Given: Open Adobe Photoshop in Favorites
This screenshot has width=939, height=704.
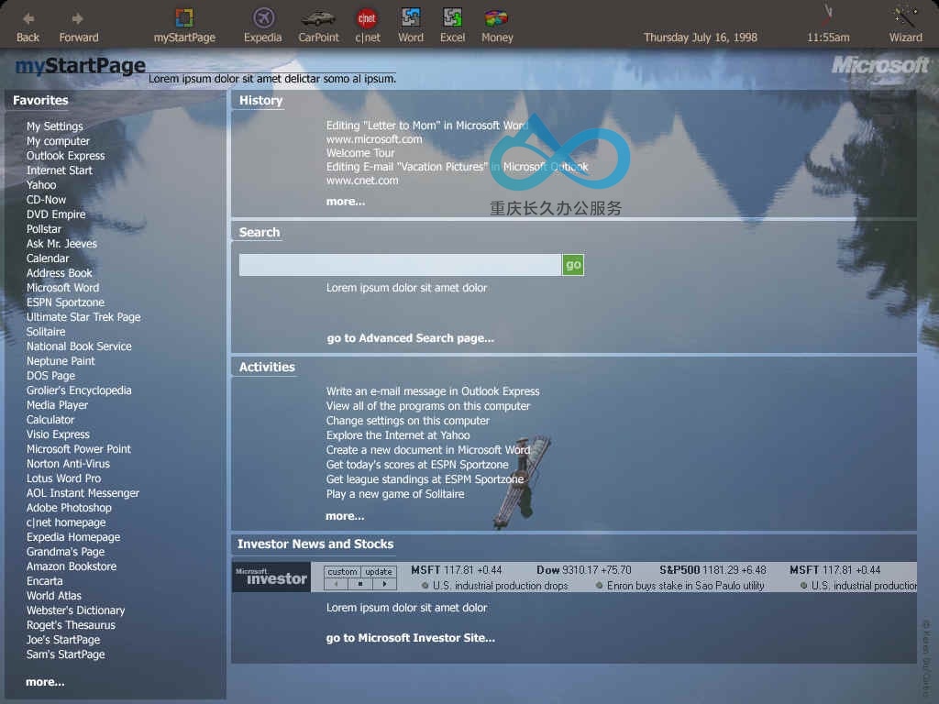Looking at the screenshot, I should click(x=69, y=508).
